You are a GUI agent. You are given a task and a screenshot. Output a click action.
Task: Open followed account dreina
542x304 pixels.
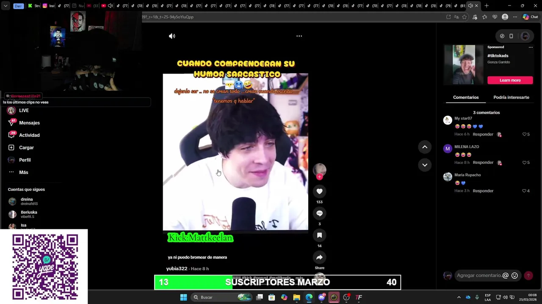23,201
